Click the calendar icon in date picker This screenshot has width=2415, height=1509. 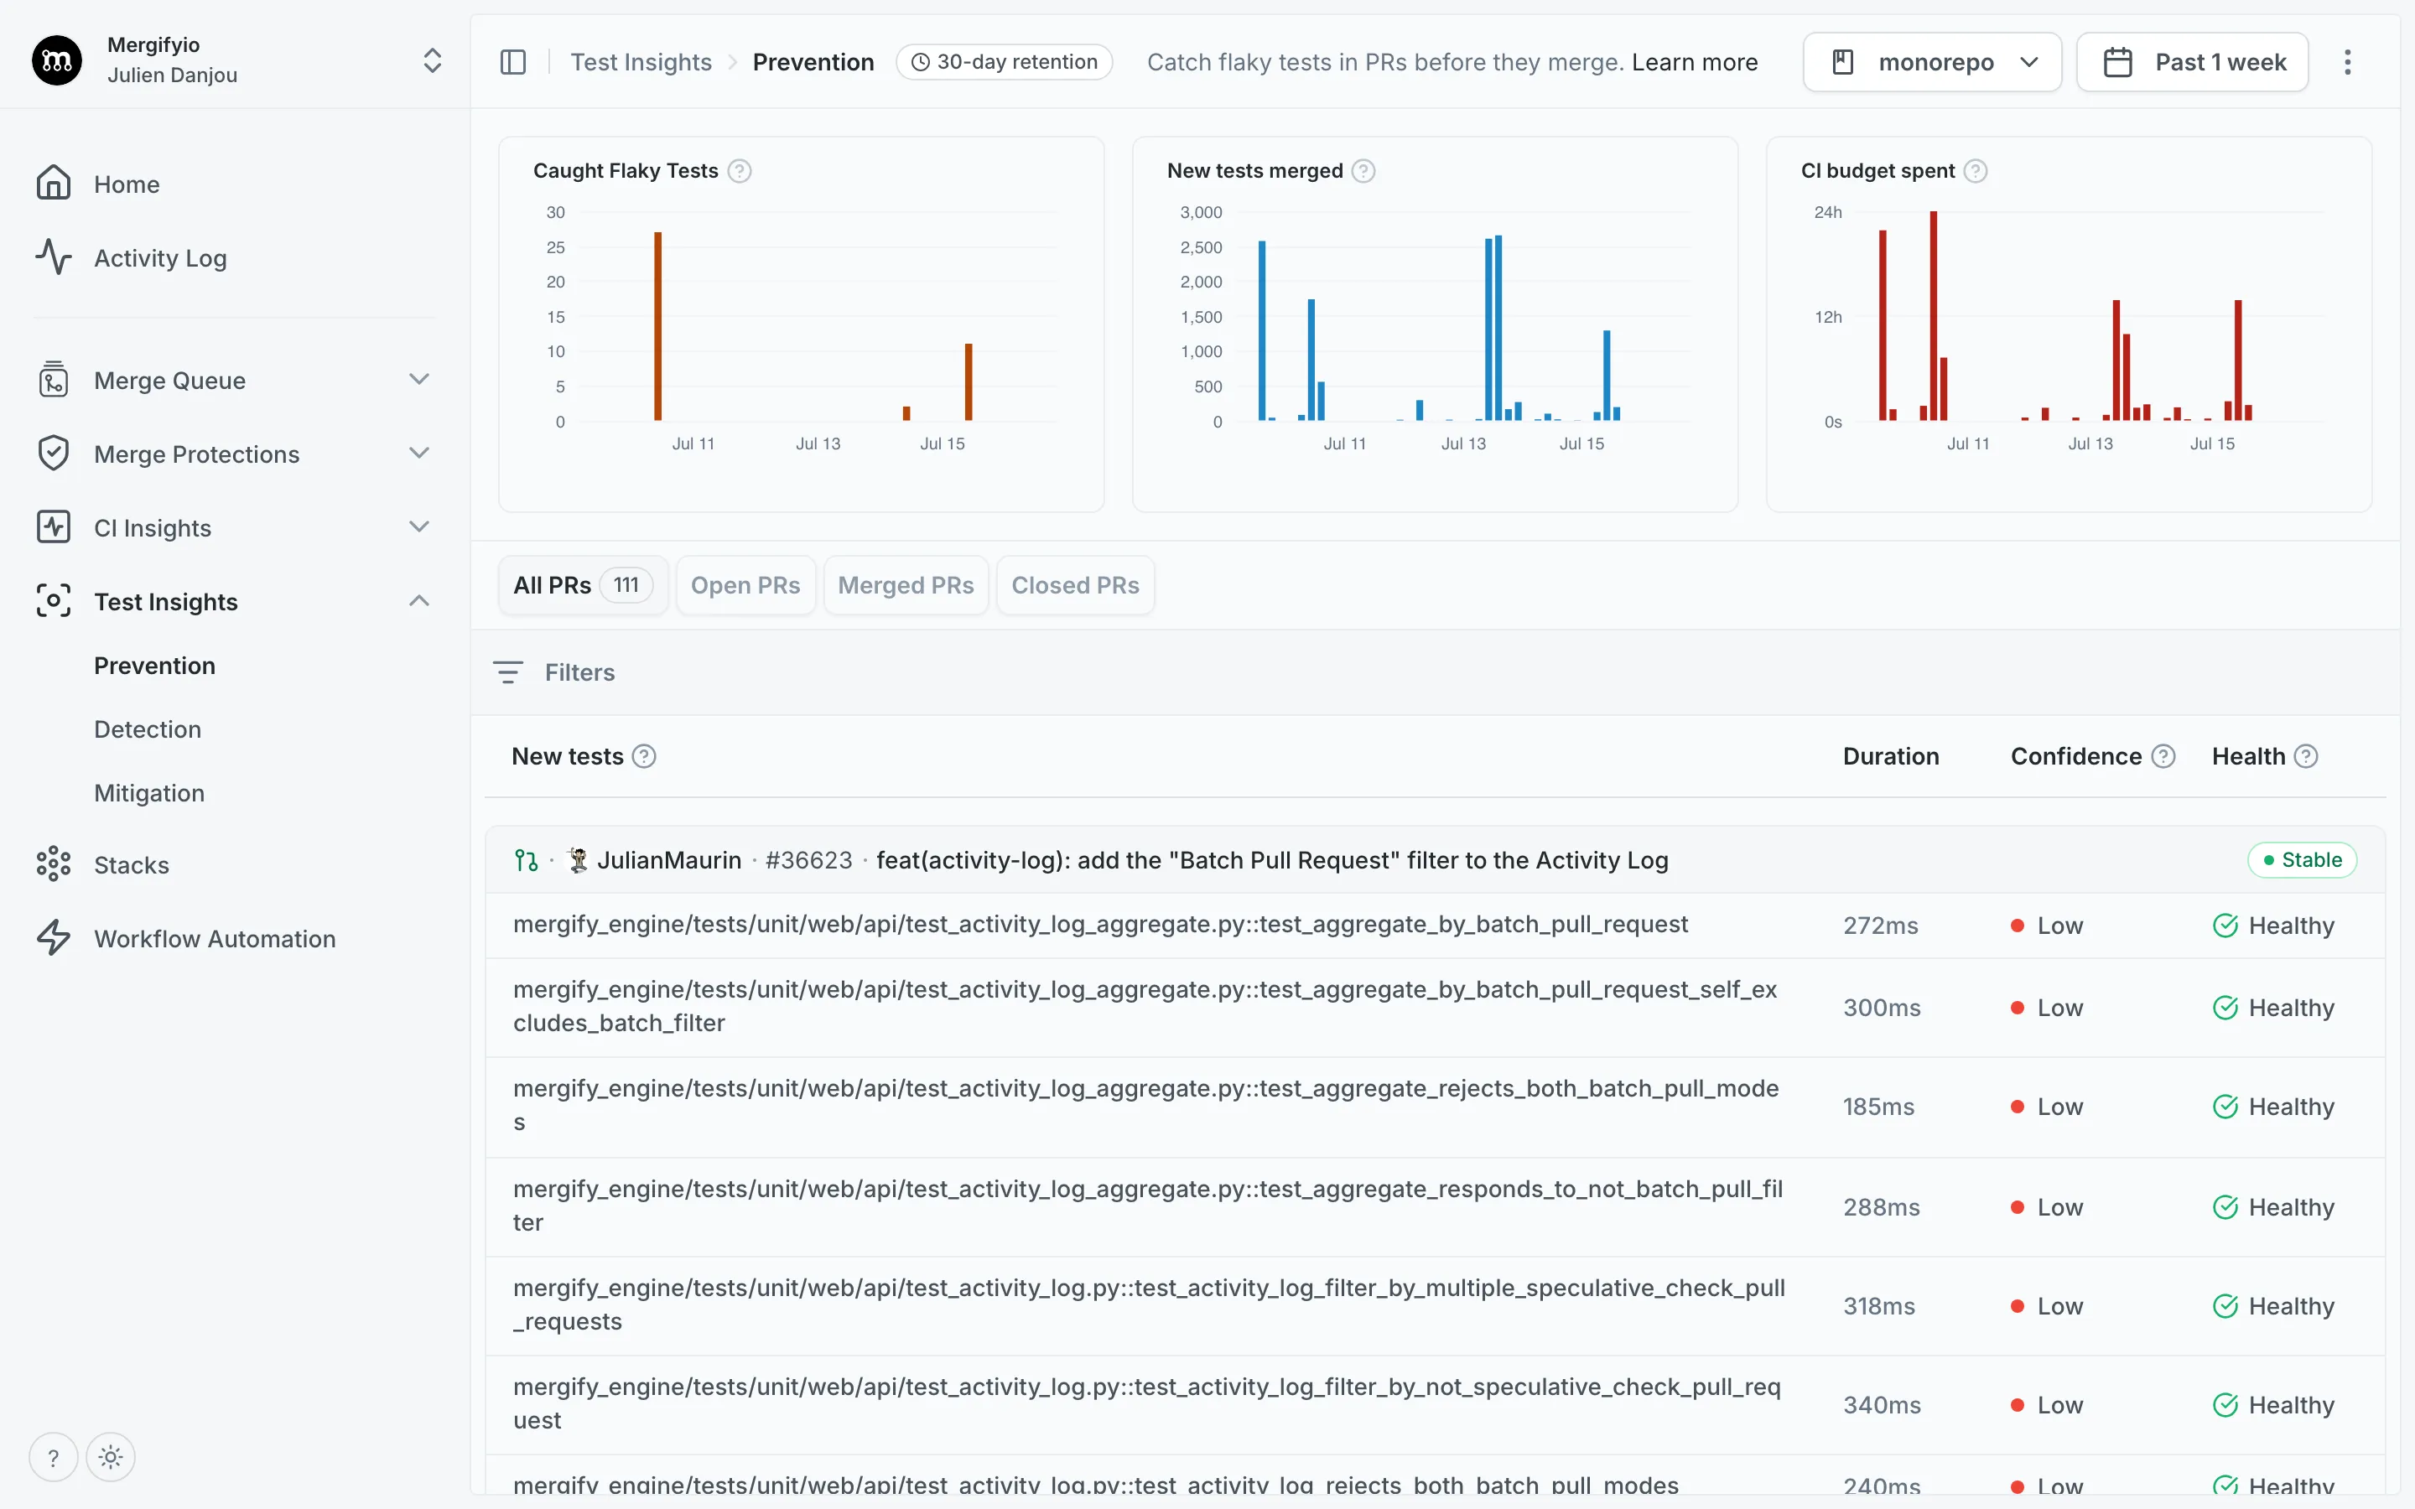coord(2117,62)
